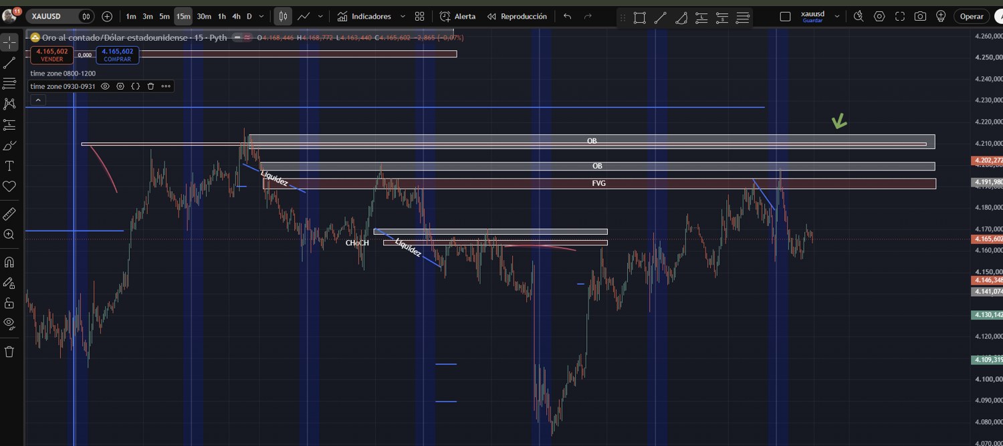Select the Text annotation tool

tap(9, 166)
